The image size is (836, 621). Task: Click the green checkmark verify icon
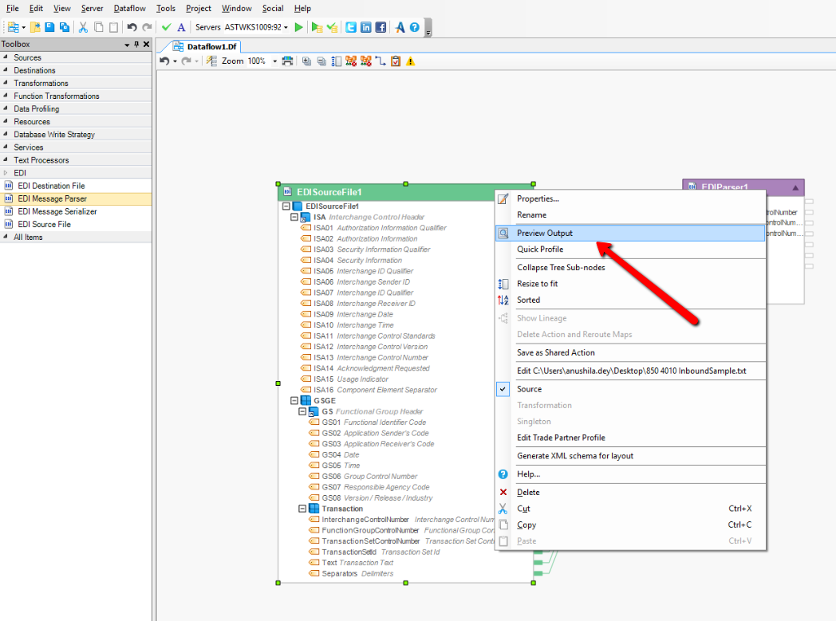(x=166, y=27)
